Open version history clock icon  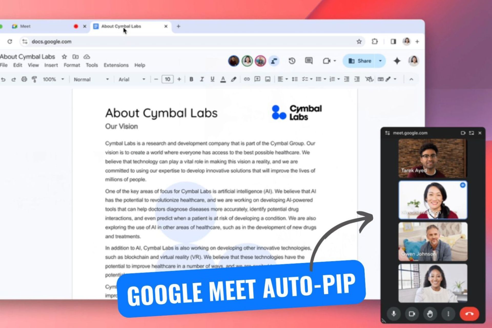[x=292, y=61]
